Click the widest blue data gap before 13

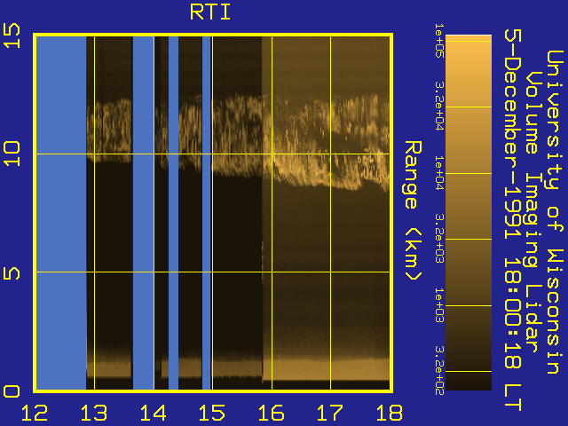coord(61,213)
